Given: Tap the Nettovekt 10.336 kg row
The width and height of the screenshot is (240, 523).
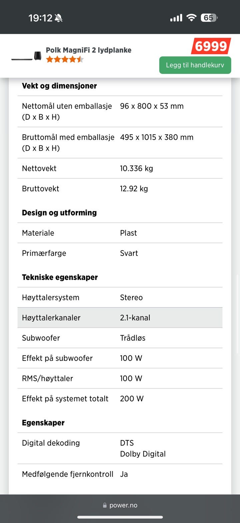Looking at the screenshot, I should 120,168.
